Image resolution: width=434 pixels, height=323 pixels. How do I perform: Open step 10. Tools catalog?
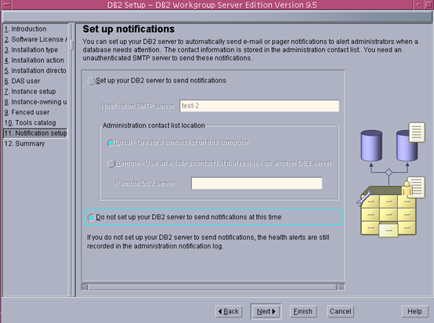pos(30,123)
